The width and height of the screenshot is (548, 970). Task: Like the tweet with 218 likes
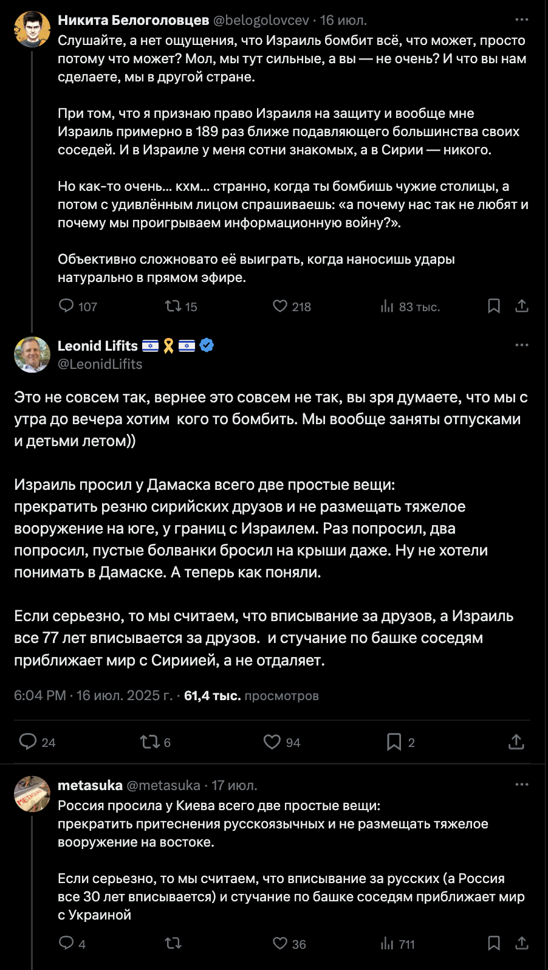pyautogui.click(x=280, y=306)
